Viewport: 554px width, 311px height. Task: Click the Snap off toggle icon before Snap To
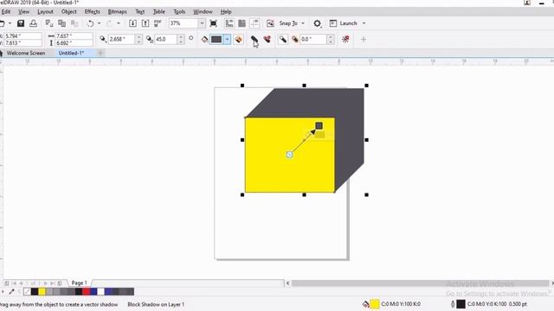click(x=270, y=23)
